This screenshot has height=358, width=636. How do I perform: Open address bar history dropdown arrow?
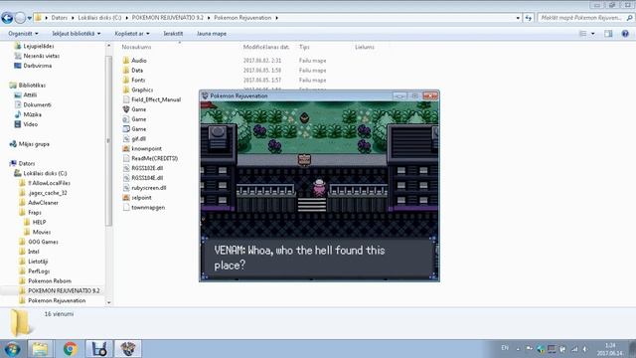coord(518,18)
